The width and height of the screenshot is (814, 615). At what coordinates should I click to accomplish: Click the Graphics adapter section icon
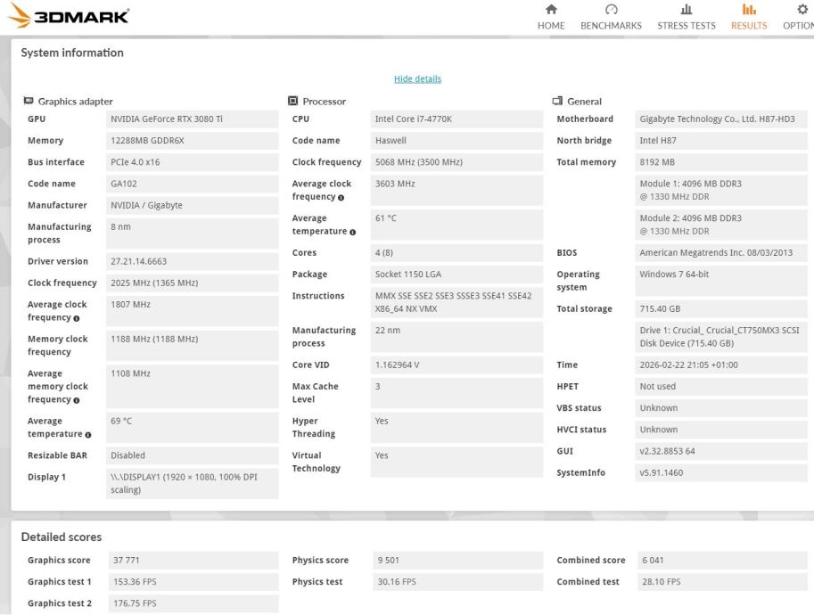click(29, 101)
